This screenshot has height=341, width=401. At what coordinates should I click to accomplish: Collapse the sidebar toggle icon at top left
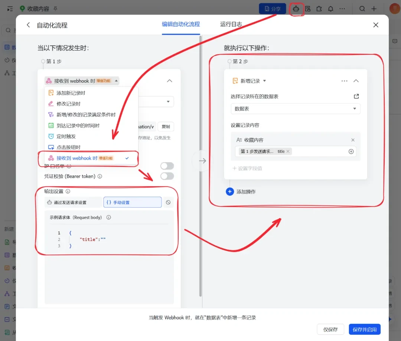(x=10, y=9)
